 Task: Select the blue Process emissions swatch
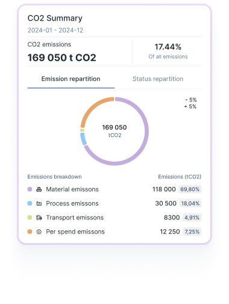coord(30,203)
